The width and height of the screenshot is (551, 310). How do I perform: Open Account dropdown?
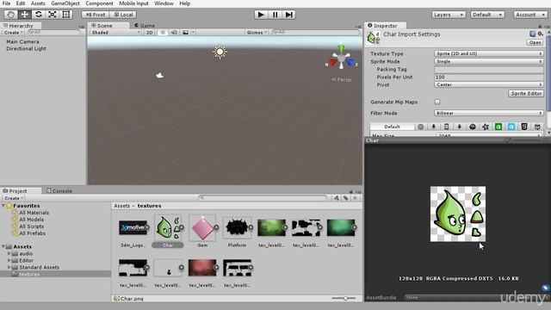[x=530, y=15]
